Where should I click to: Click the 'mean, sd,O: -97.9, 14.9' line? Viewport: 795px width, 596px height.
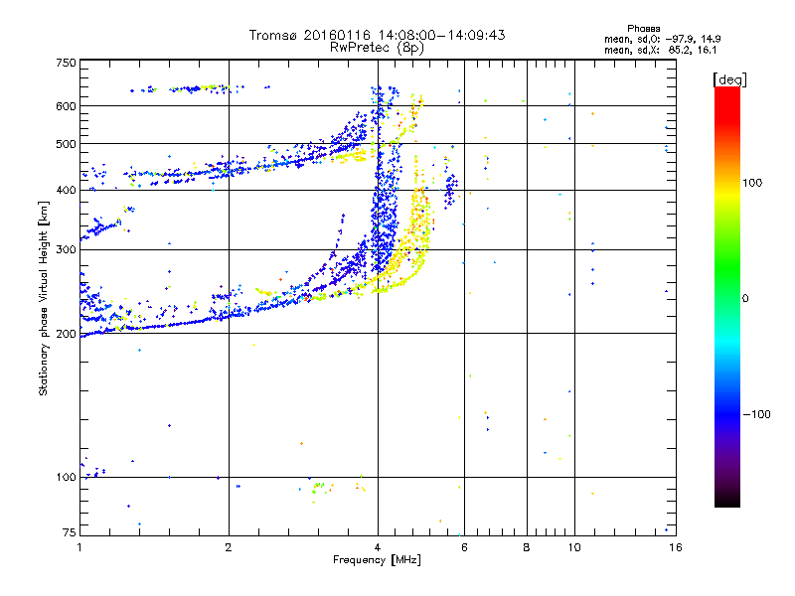[x=663, y=39]
